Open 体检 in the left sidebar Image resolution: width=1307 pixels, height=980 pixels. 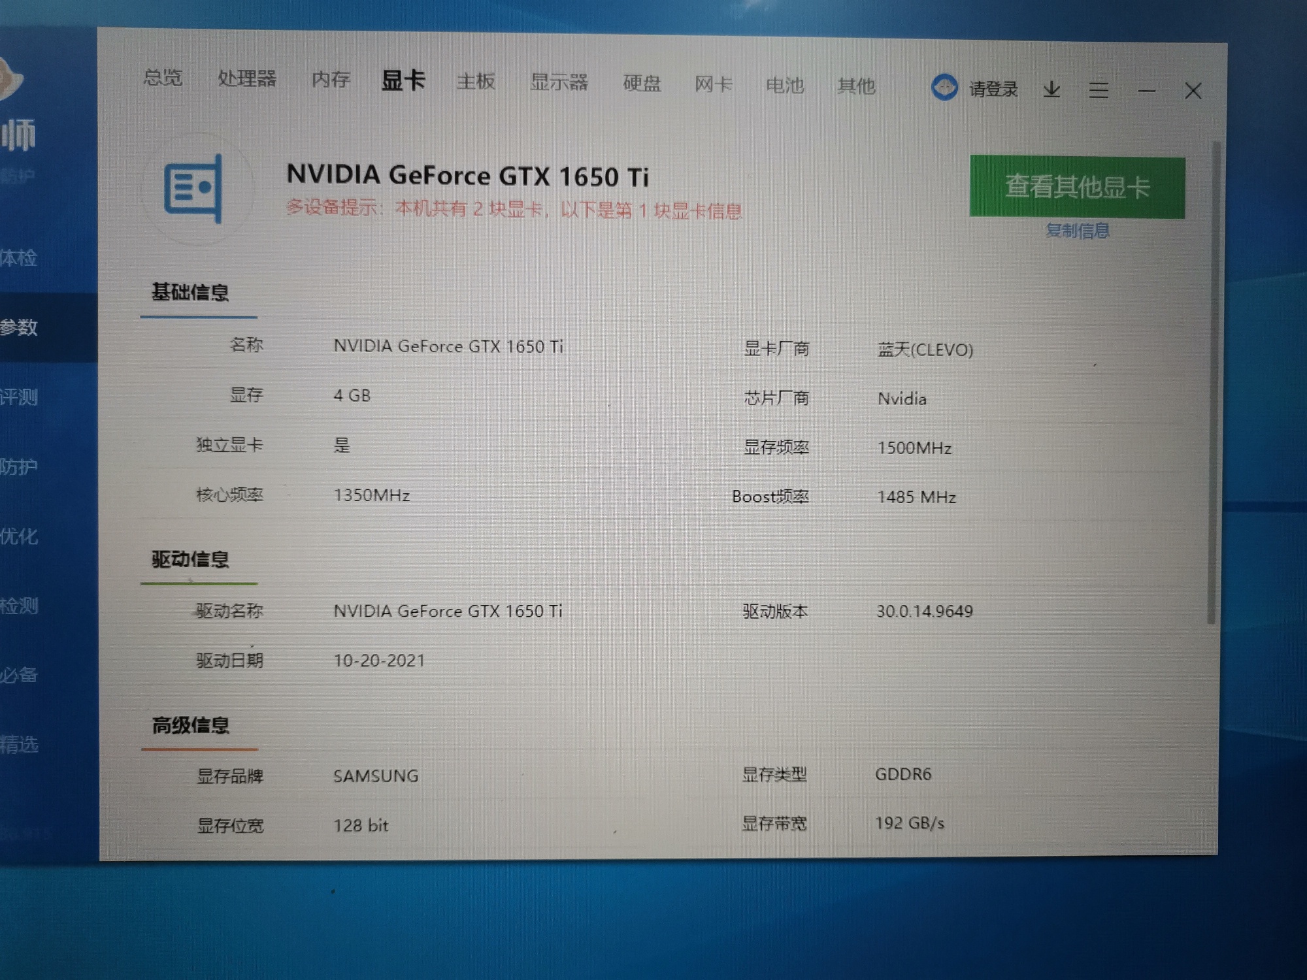pyautogui.click(x=18, y=258)
